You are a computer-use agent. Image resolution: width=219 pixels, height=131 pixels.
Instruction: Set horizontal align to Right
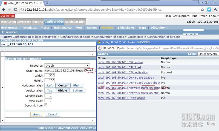(77, 85)
